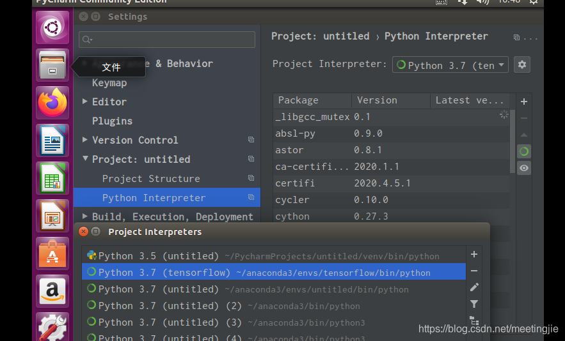Toggle show early releases eye icon
Screen dimensions: 565x341
[x=524, y=168]
